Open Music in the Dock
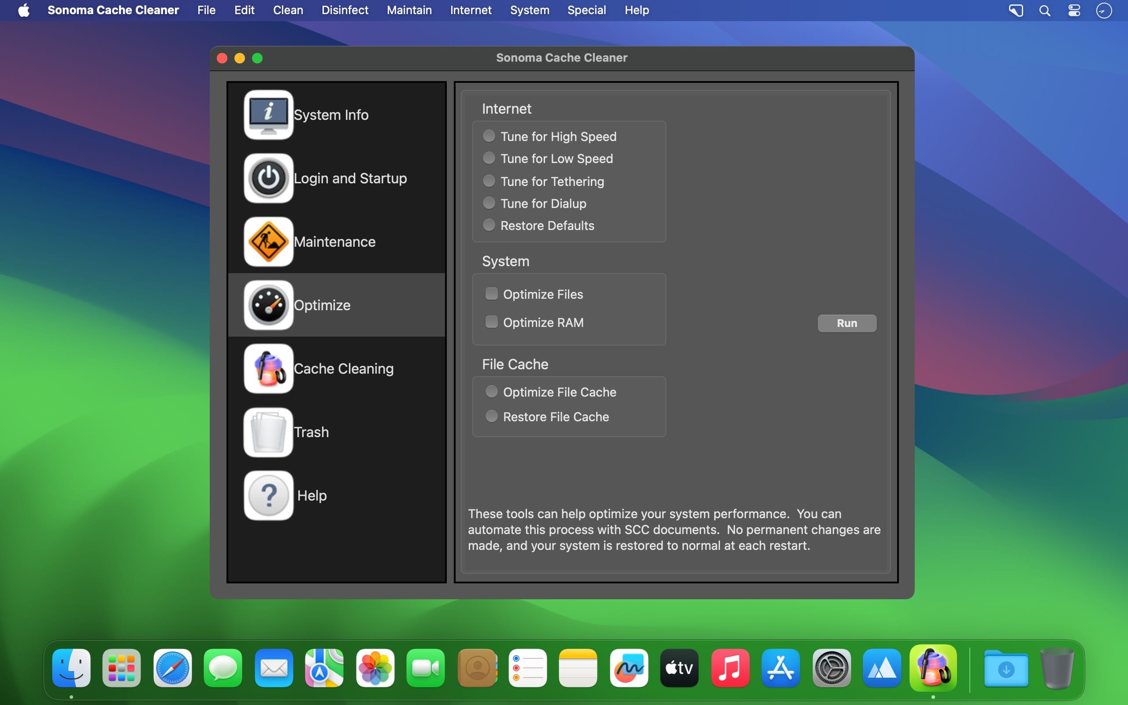 point(730,668)
